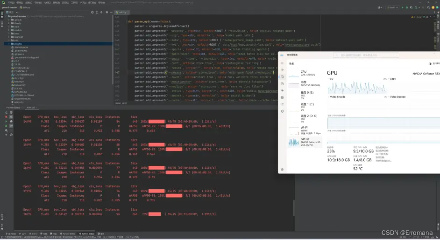Open Task Manager Performance page icon
This screenshot has height=240, width=440.
point(282,77)
